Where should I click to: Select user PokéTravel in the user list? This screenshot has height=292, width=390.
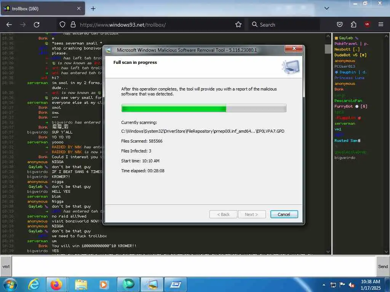(x=351, y=44)
